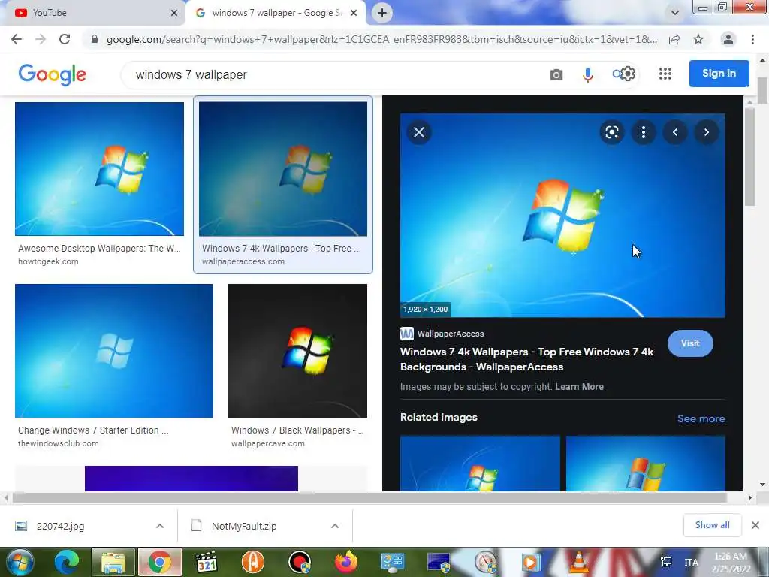This screenshot has height=577, width=769.
Task: Open the taskbar clock and date
Action: (x=731, y=563)
